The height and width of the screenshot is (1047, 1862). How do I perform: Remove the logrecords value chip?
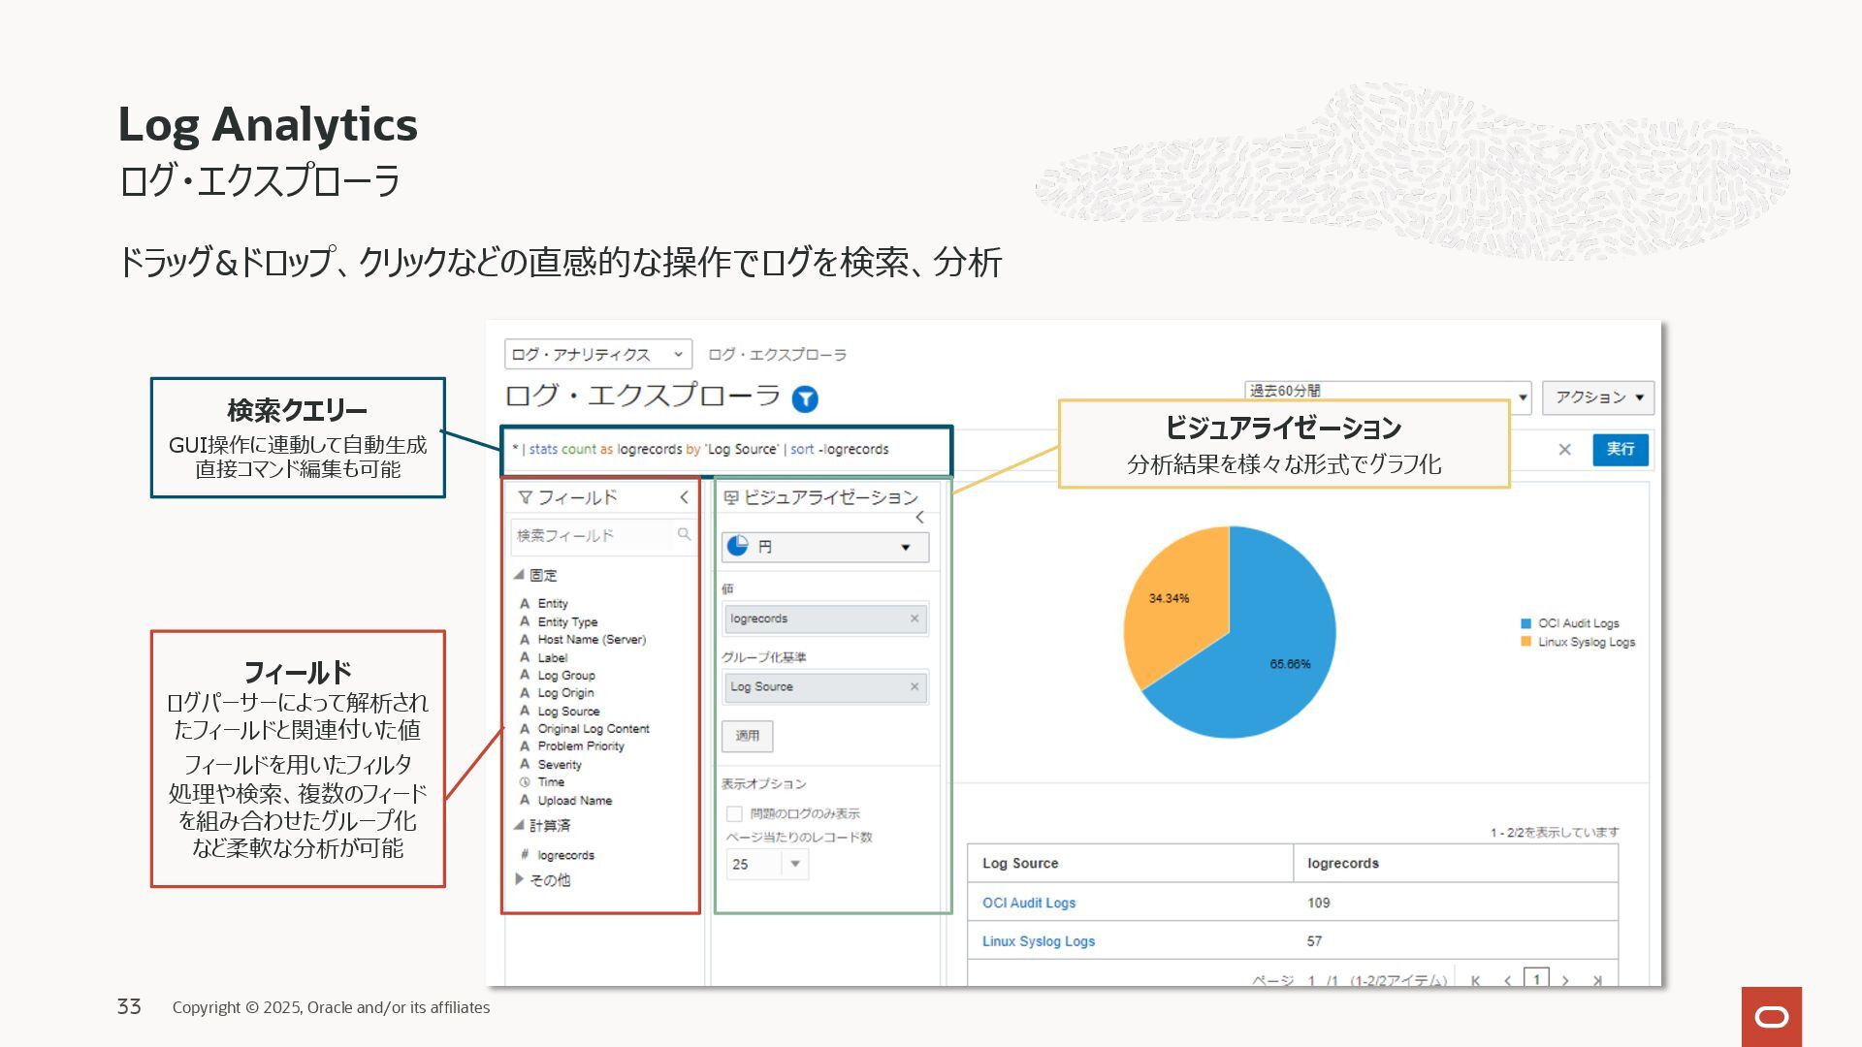pos(914,619)
